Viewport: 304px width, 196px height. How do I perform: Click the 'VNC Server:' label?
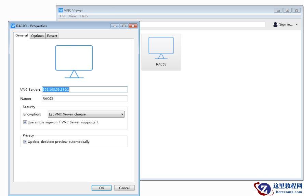pos(30,90)
